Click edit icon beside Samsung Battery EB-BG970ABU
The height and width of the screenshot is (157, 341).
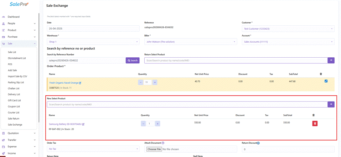[83, 124]
